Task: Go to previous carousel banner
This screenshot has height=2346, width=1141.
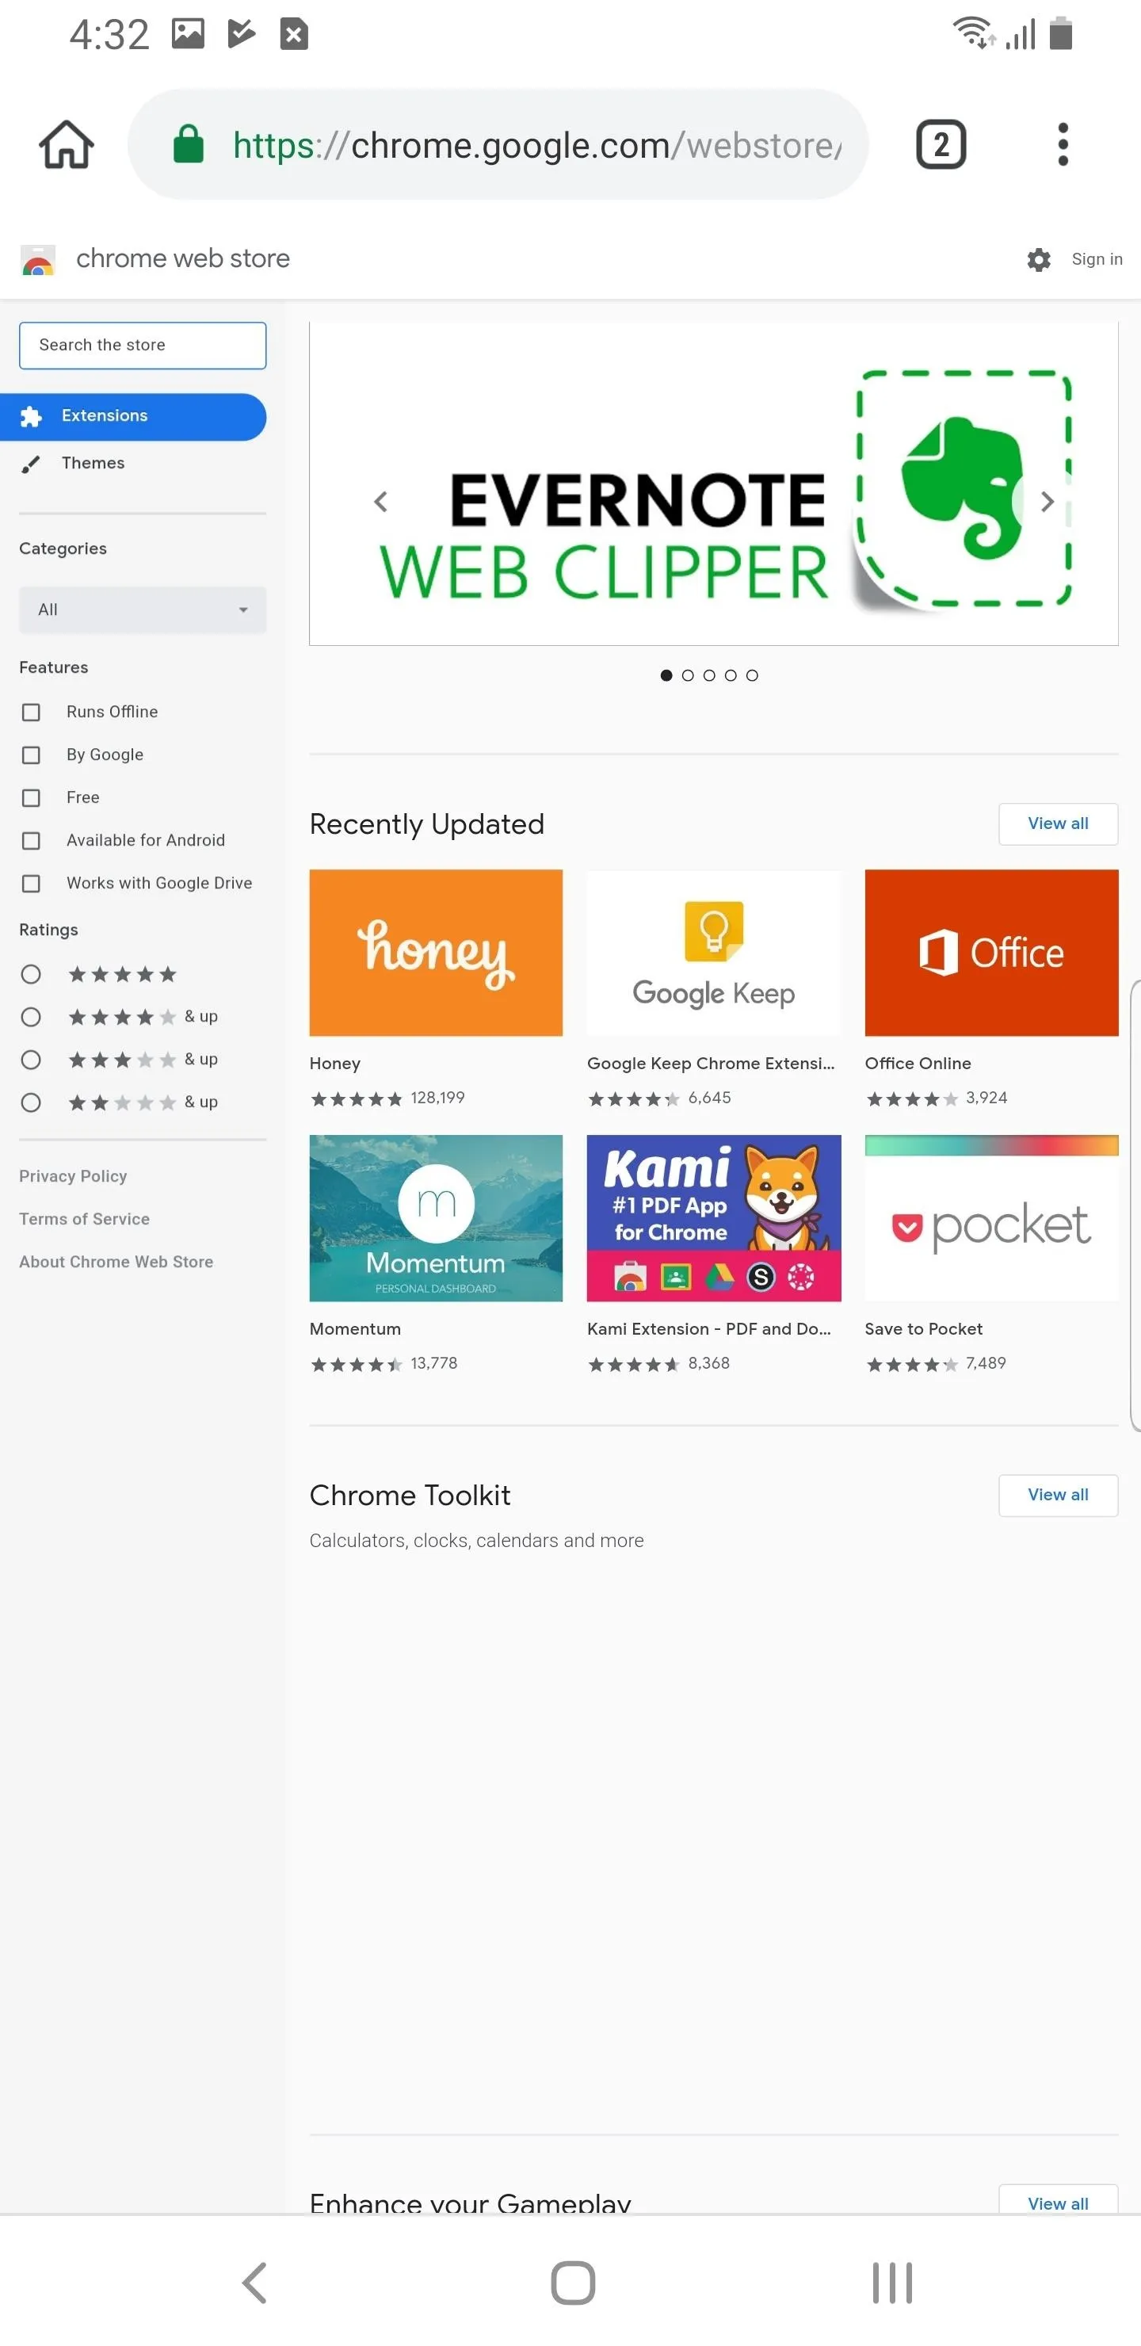Action: pyautogui.click(x=380, y=502)
